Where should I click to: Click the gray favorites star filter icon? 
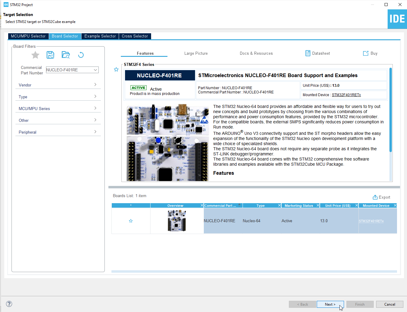(x=35, y=55)
